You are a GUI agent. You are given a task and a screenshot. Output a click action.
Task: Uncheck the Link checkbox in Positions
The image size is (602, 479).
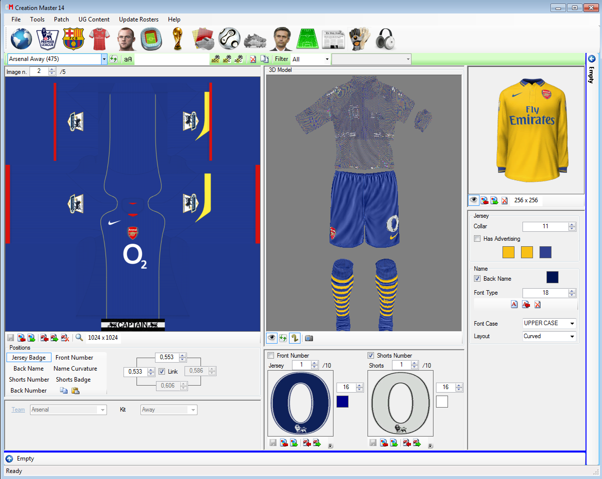[161, 371]
